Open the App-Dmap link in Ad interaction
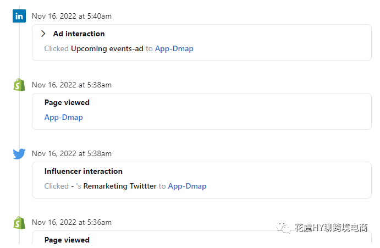Screen dimensions: 380x248 click(174, 48)
